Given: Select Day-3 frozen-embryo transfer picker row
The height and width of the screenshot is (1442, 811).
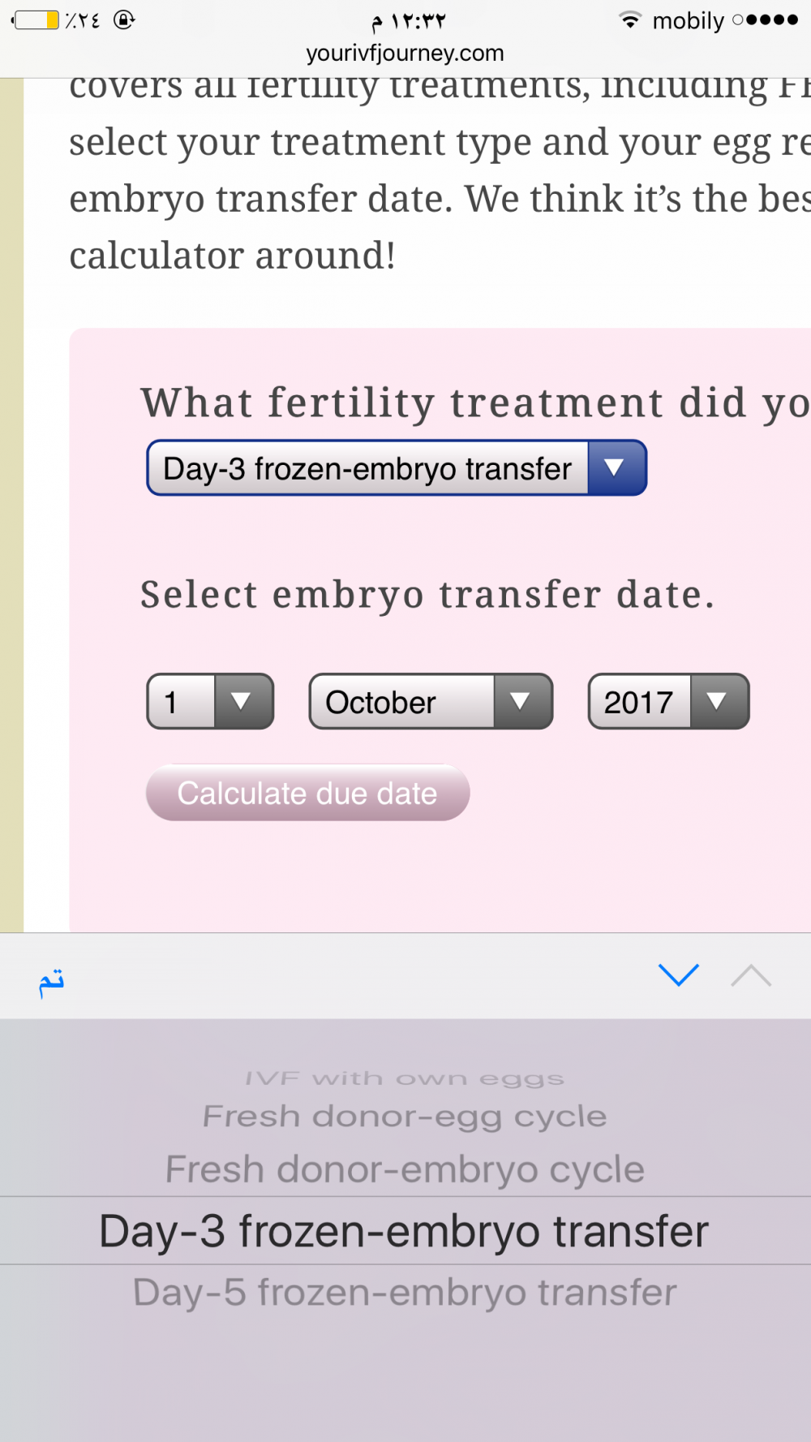Looking at the screenshot, I should tap(405, 1230).
